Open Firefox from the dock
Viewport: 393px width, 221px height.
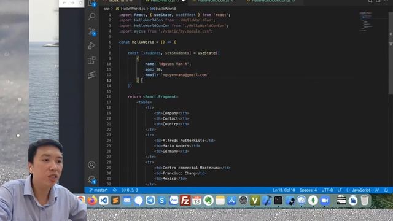(x=92, y=201)
